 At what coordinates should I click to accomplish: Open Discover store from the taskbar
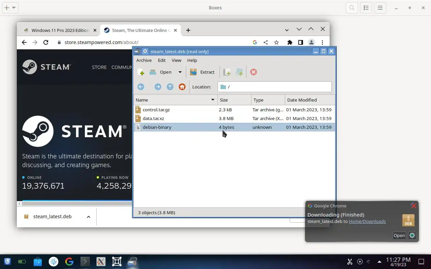tap(38, 262)
